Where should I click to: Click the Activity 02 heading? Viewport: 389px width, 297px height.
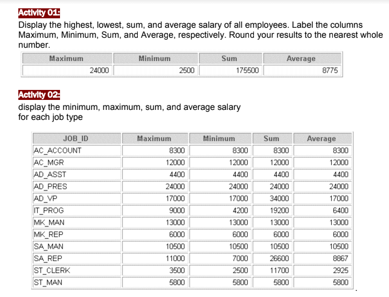pos(39,95)
